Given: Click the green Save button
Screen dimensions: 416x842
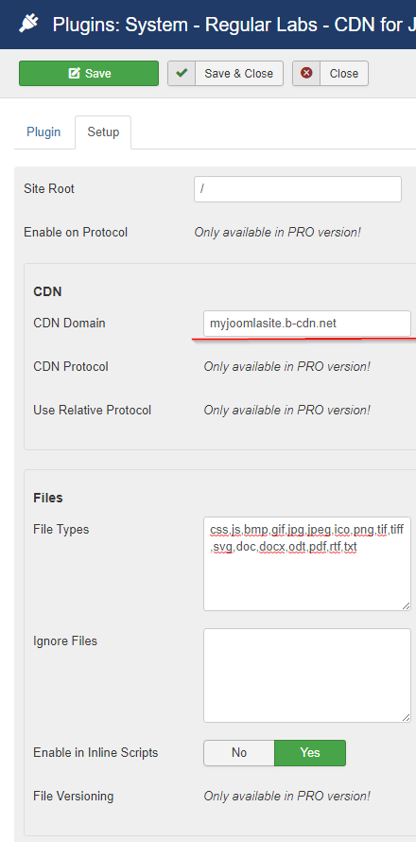Looking at the screenshot, I should coord(89,73).
